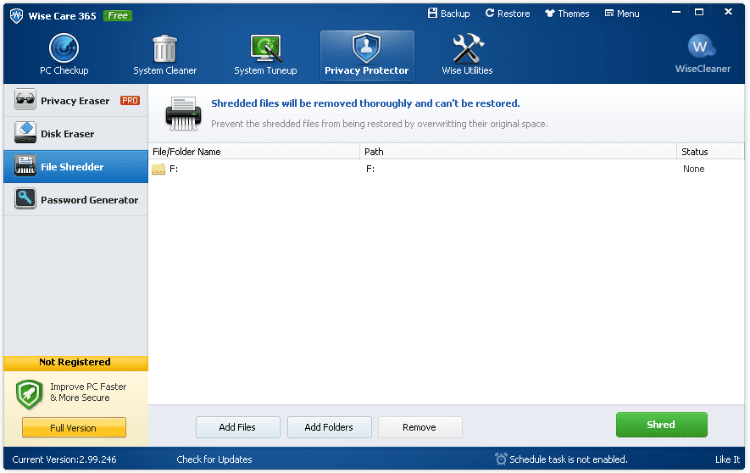
Task: Select Privacy Eraser in sidebar
Action: [75, 101]
